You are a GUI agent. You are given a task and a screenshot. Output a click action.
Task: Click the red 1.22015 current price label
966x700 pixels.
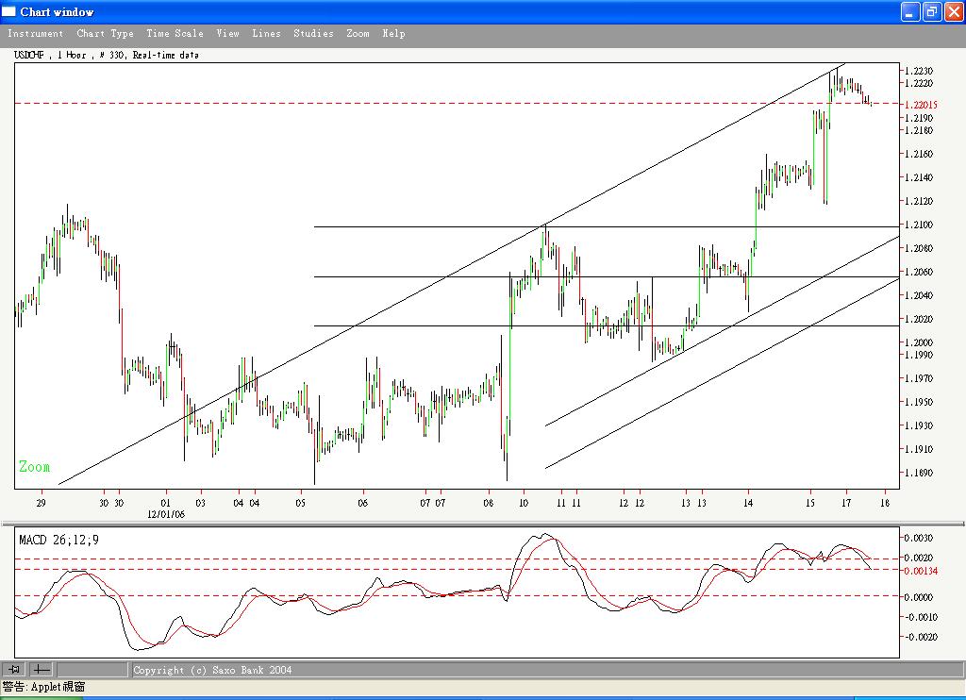(x=921, y=105)
